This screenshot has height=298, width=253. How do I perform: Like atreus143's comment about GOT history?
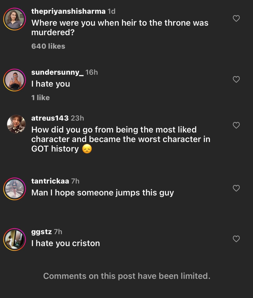pos(236,125)
